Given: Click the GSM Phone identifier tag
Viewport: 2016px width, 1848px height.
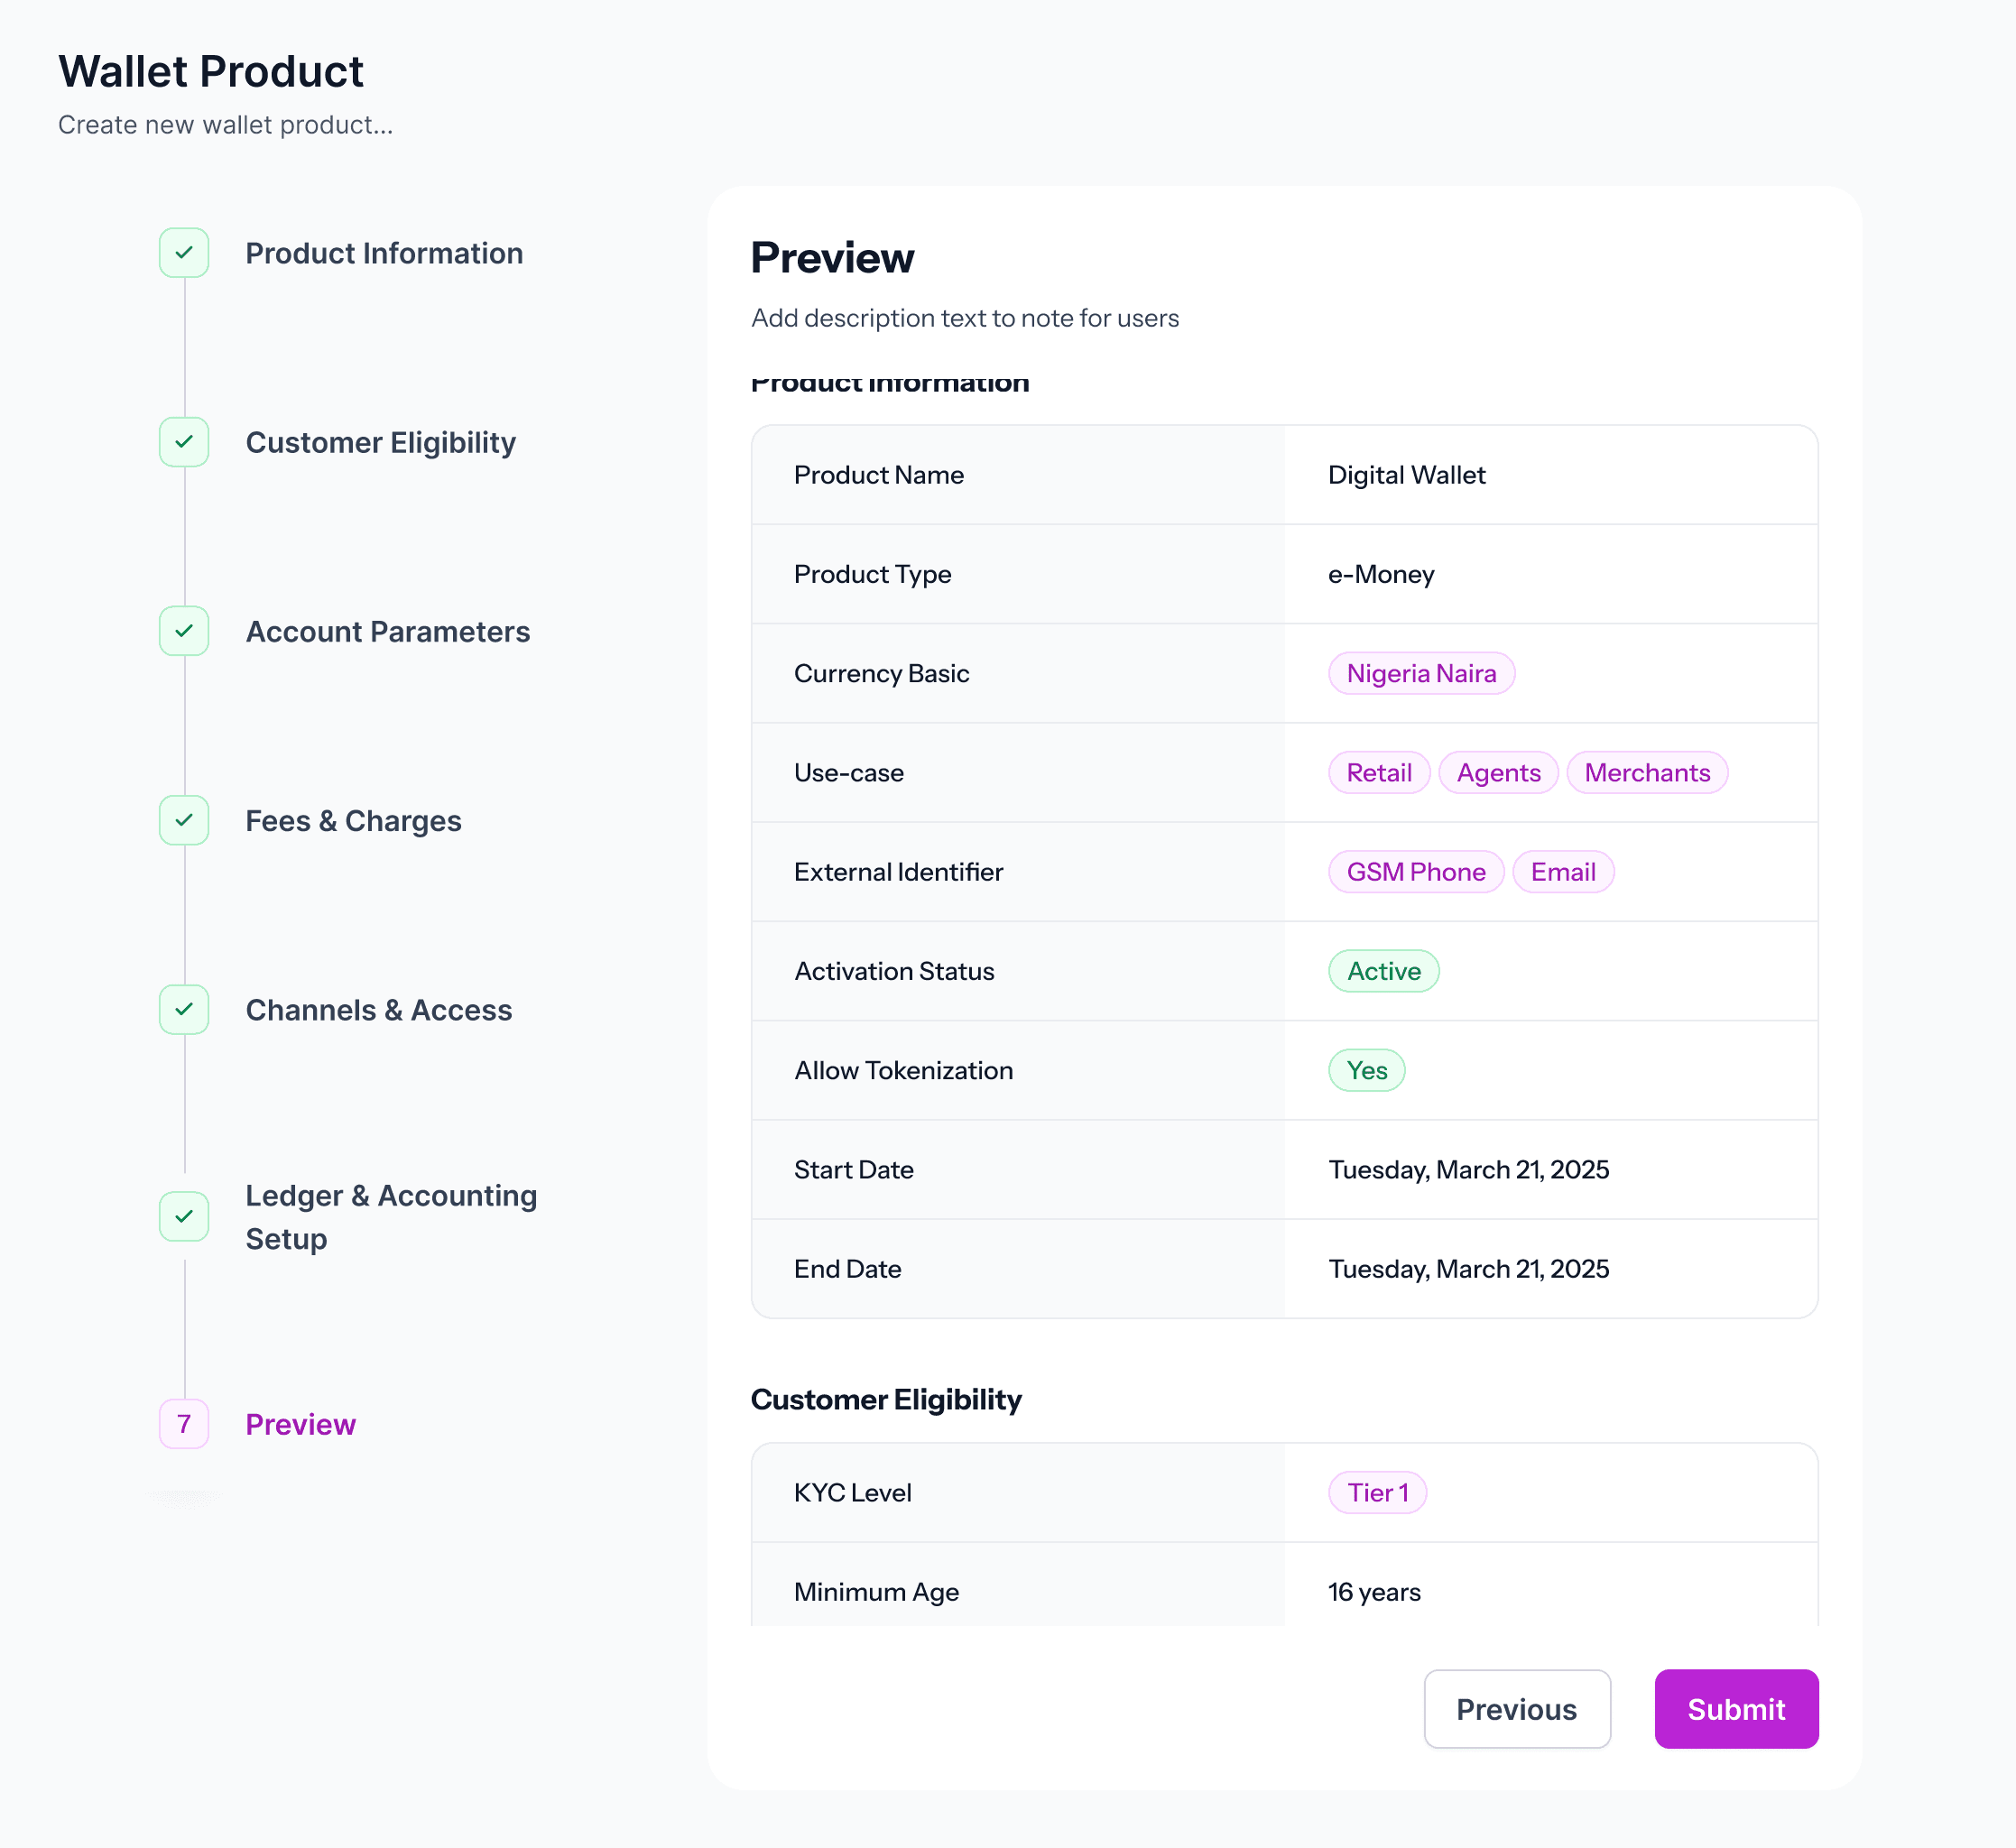Looking at the screenshot, I should coord(1416,871).
